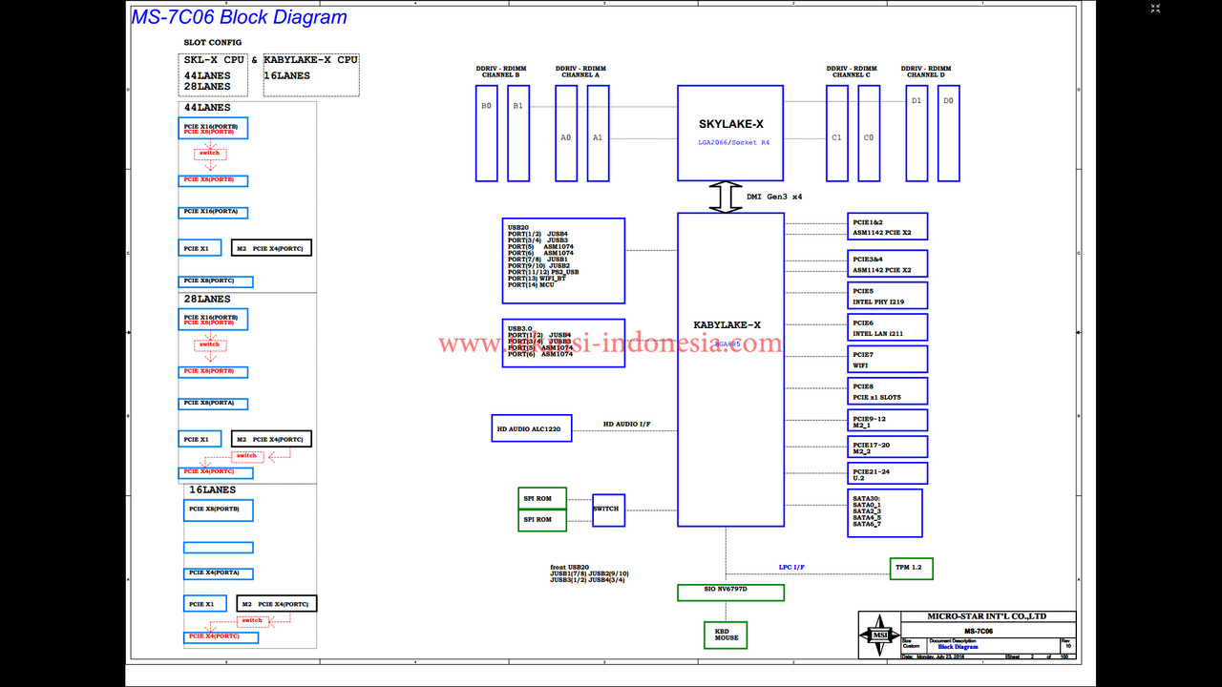
Task: Click the PCIE X16(PORTA) slot box
Action: pos(214,212)
